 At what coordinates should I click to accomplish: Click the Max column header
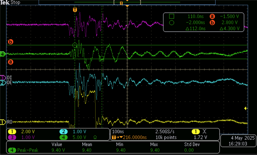pos(154,144)
